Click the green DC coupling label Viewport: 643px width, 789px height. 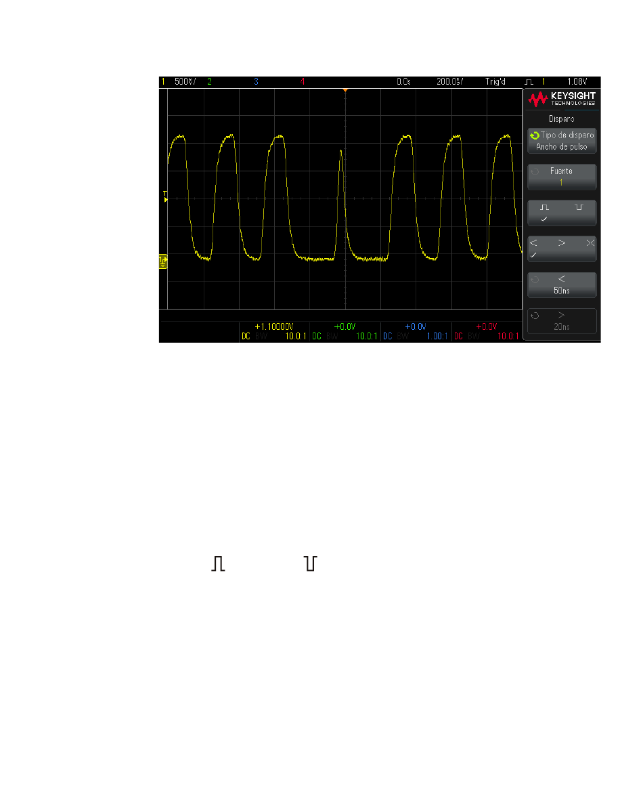coord(317,336)
